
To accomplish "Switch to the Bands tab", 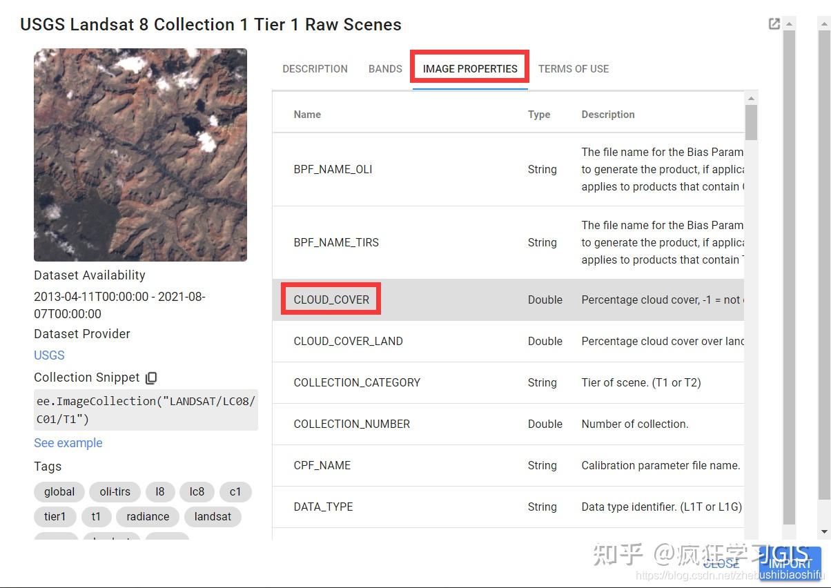I will tap(384, 68).
